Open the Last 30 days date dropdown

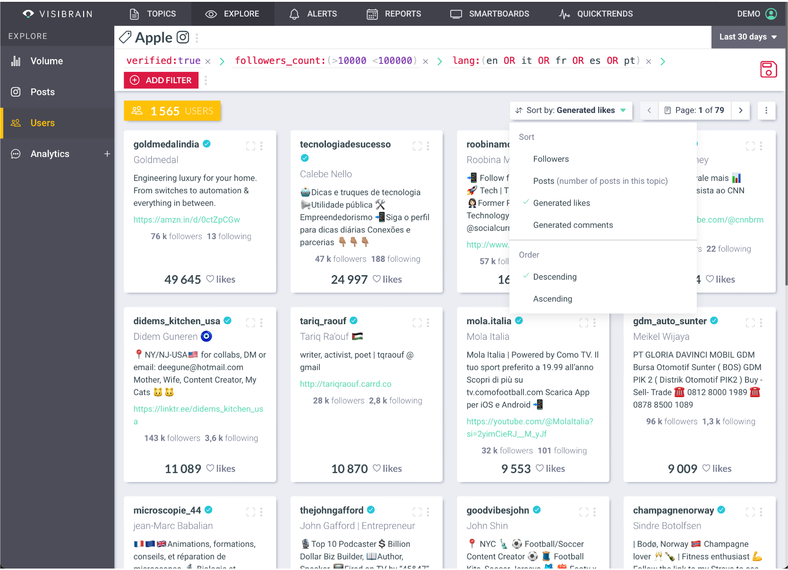748,37
